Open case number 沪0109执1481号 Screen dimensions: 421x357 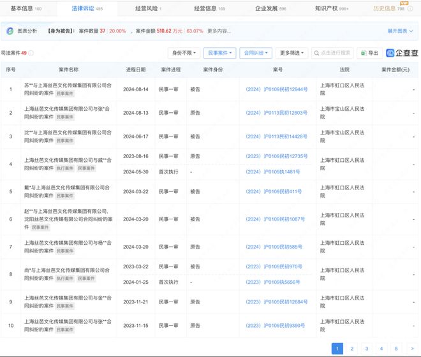273,171
